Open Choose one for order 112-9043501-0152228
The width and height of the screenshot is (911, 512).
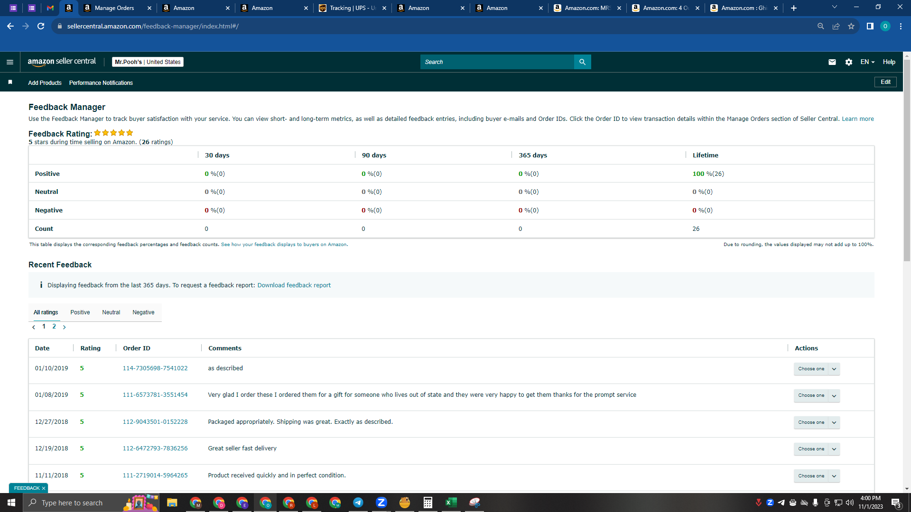(817, 422)
